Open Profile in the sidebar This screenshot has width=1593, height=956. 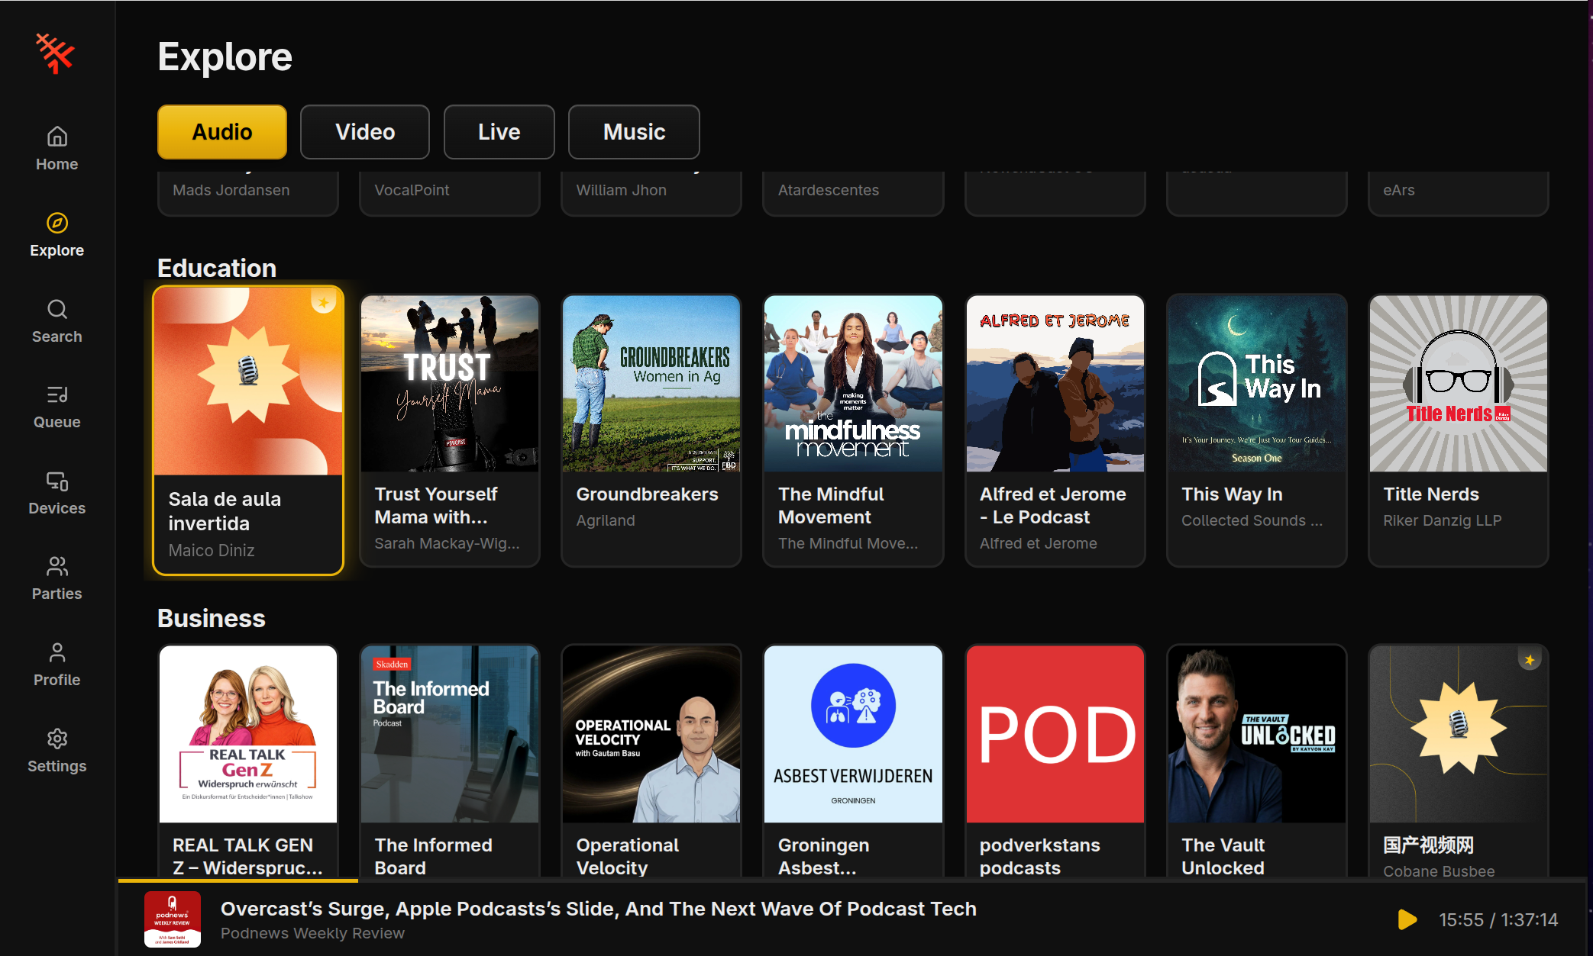[x=57, y=665]
